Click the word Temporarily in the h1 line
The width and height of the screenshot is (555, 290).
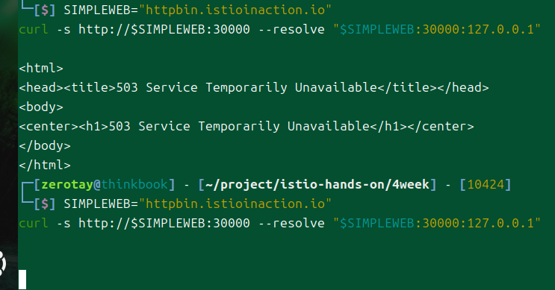[239, 126]
